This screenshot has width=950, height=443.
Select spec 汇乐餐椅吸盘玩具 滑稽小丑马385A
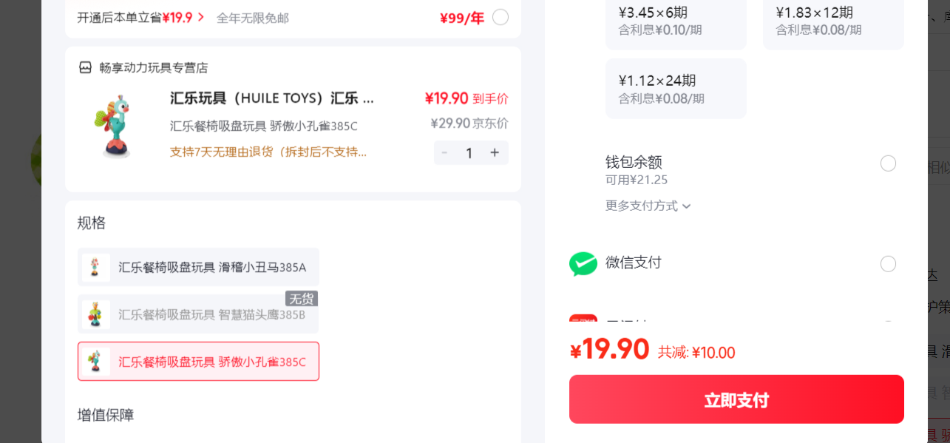198,267
